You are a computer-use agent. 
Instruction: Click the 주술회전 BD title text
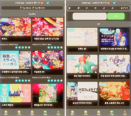tap(39, 72)
